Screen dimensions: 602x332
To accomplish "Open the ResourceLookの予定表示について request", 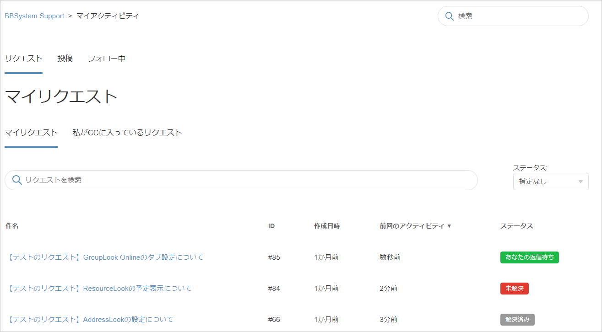I will [x=99, y=289].
